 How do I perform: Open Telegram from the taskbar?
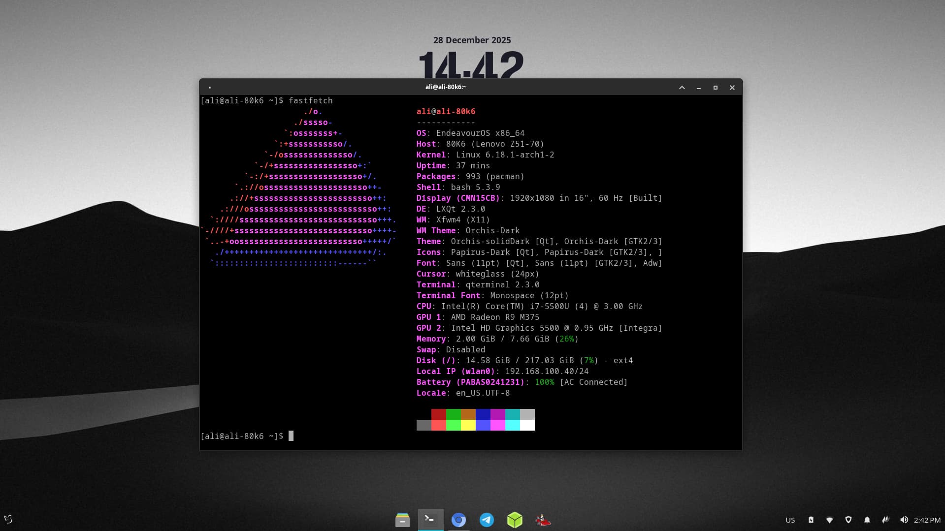click(x=487, y=520)
